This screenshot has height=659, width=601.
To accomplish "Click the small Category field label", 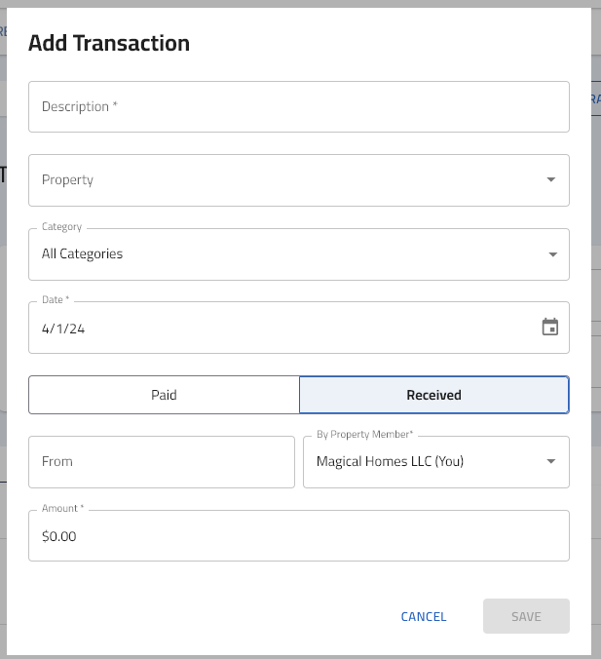I will [61, 227].
